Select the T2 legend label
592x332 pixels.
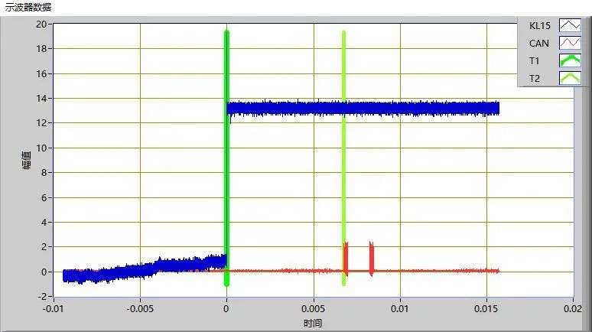(x=534, y=79)
